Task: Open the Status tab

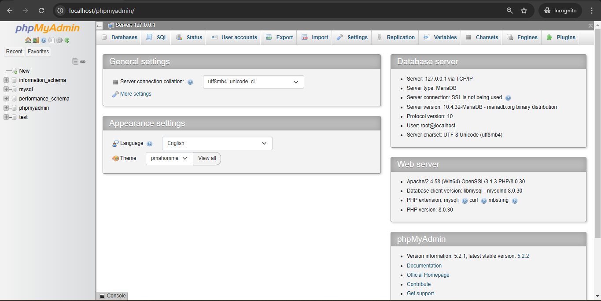Action: pyautogui.click(x=189, y=37)
